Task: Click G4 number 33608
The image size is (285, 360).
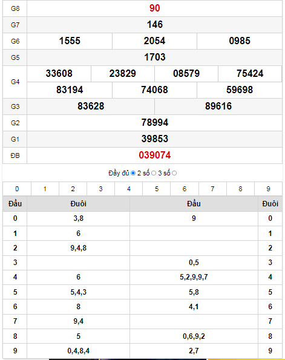Action: (59, 73)
